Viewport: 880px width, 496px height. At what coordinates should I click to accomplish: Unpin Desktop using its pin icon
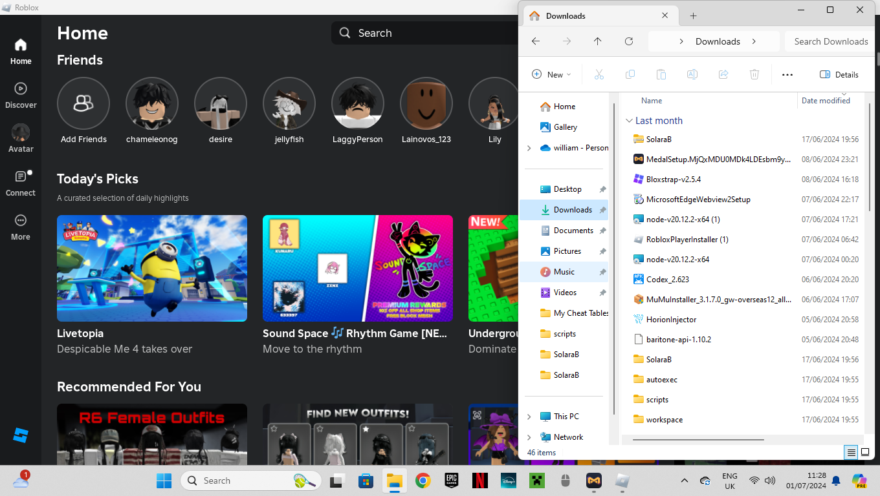click(x=602, y=189)
